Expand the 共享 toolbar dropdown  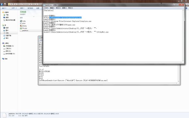[x=22, y=8]
